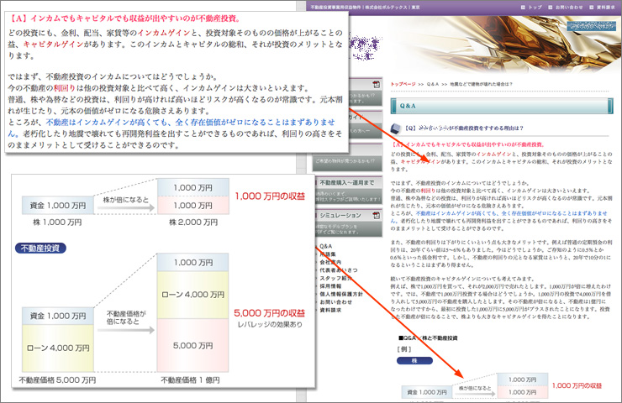Click breadcrumb text 地震などで建物が壊れた場合は？

pyautogui.click(x=482, y=84)
